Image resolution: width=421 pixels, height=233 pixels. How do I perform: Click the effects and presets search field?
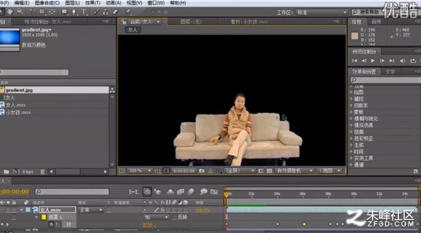tap(385, 80)
